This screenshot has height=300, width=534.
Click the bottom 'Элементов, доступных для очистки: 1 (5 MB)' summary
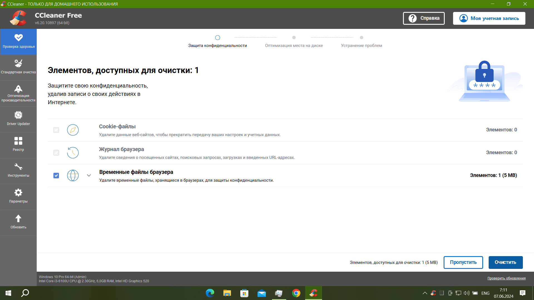click(394, 262)
